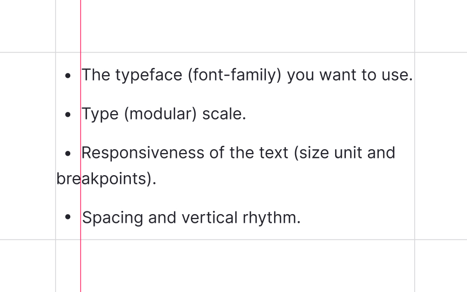Click the word "vertical" in last item
Image resolution: width=467 pixels, height=292 pixels.
click(x=210, y=217)
